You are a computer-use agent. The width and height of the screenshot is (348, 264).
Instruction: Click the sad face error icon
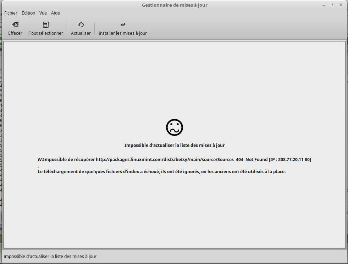click(175, 127)
